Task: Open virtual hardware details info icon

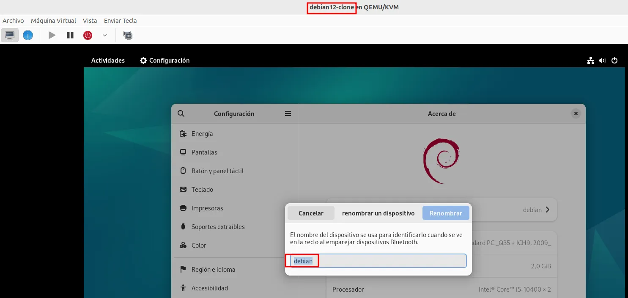Action: pos(28,35)
